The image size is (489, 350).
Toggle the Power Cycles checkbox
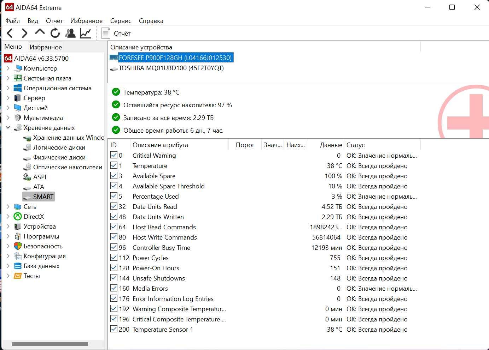[x=114, y=257]
